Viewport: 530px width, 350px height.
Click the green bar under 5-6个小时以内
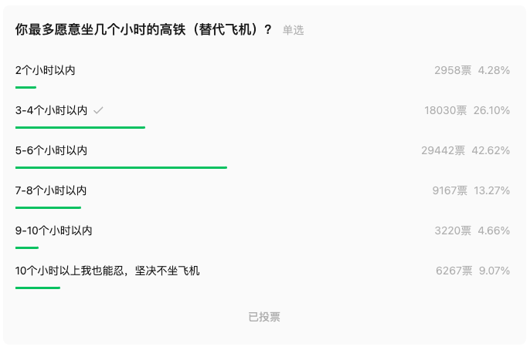(x=121, y=167)
